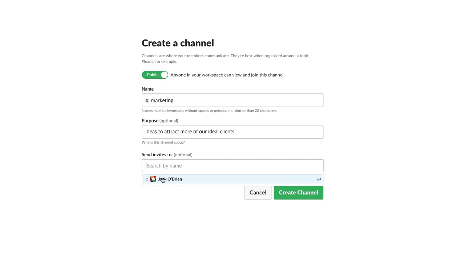Click the enter arrow icon in the suggestion row
The height and width of the screenshot is (261, 465).
pyautogui.click(x=319, y=179)
